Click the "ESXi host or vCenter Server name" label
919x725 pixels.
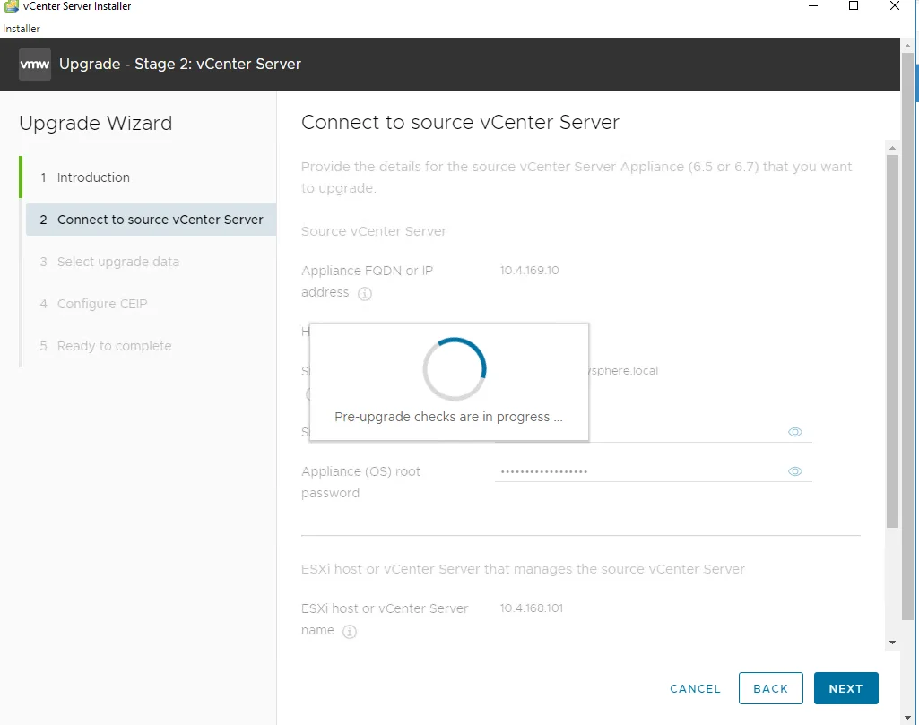385,619
